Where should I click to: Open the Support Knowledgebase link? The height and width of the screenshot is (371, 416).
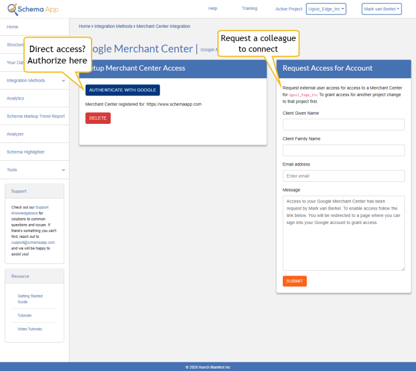coord(30,210)
